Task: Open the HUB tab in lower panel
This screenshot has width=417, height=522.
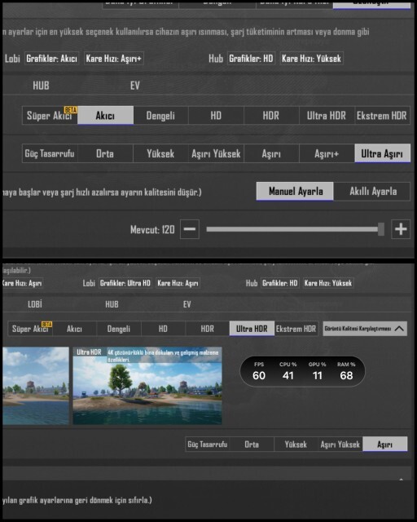Action: click(112, 304)
